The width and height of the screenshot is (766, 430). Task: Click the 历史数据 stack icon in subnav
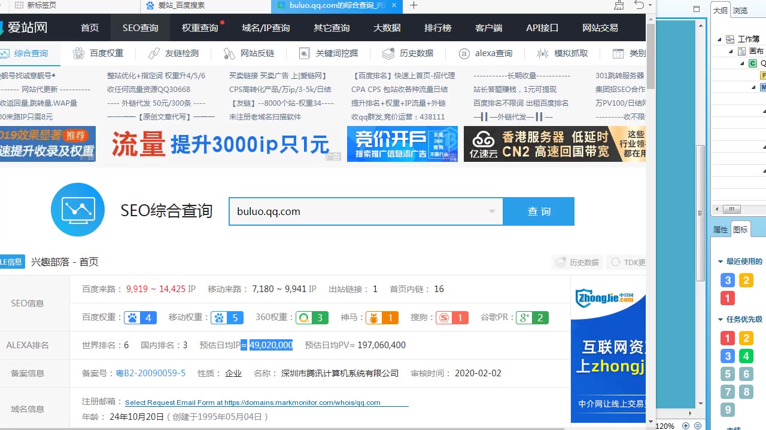pos(388,53)
